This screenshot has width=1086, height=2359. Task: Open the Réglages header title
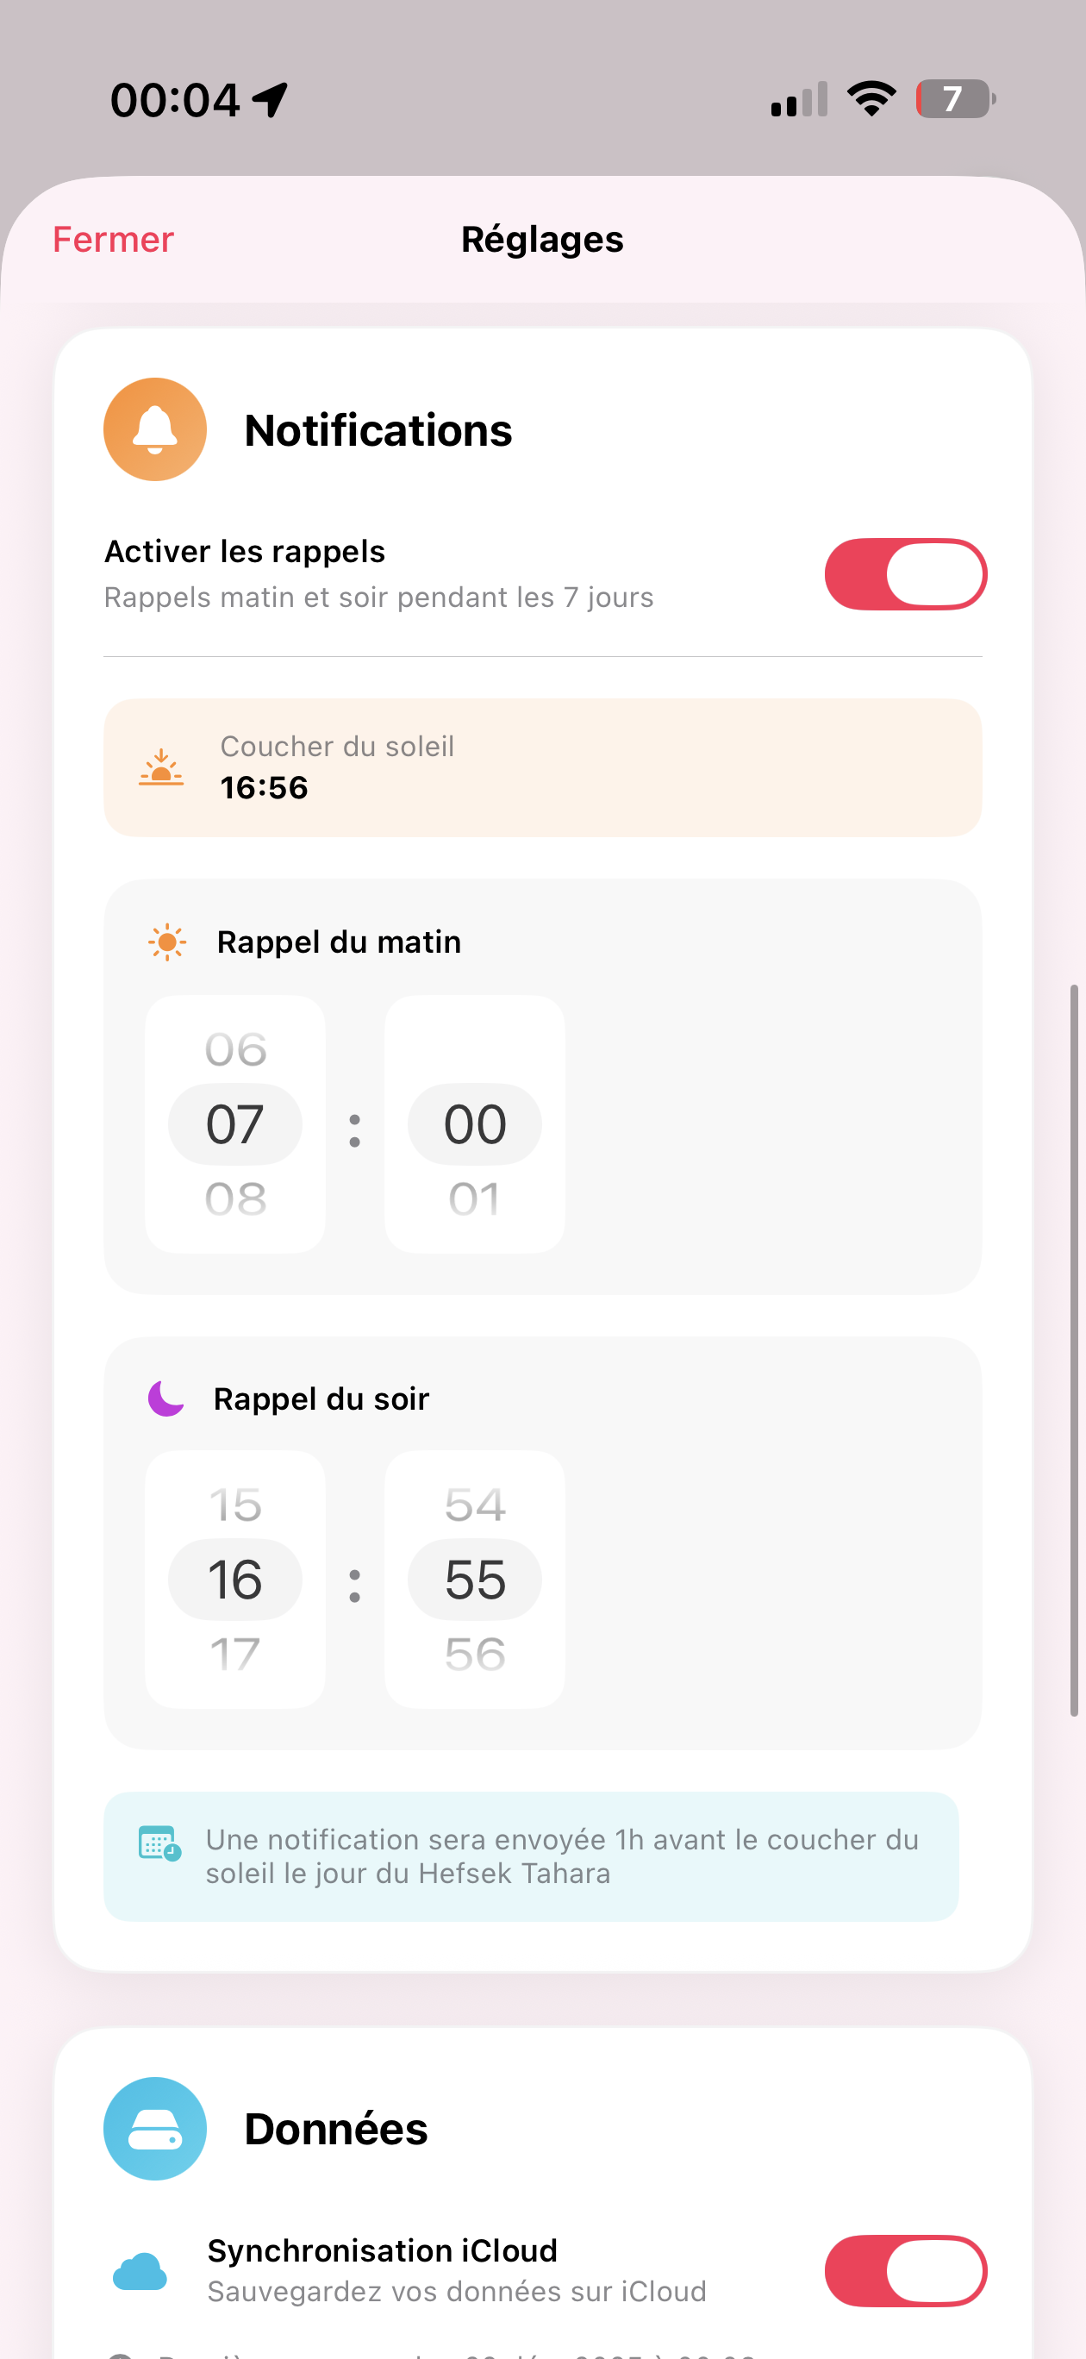pos(541,238)
